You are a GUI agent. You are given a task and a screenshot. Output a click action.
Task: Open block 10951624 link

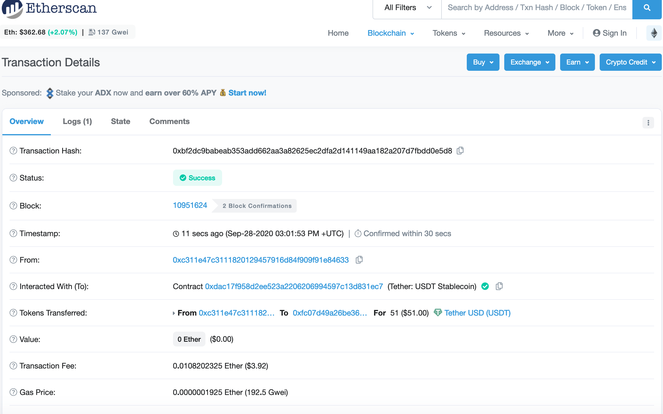(x=190, y=206)
